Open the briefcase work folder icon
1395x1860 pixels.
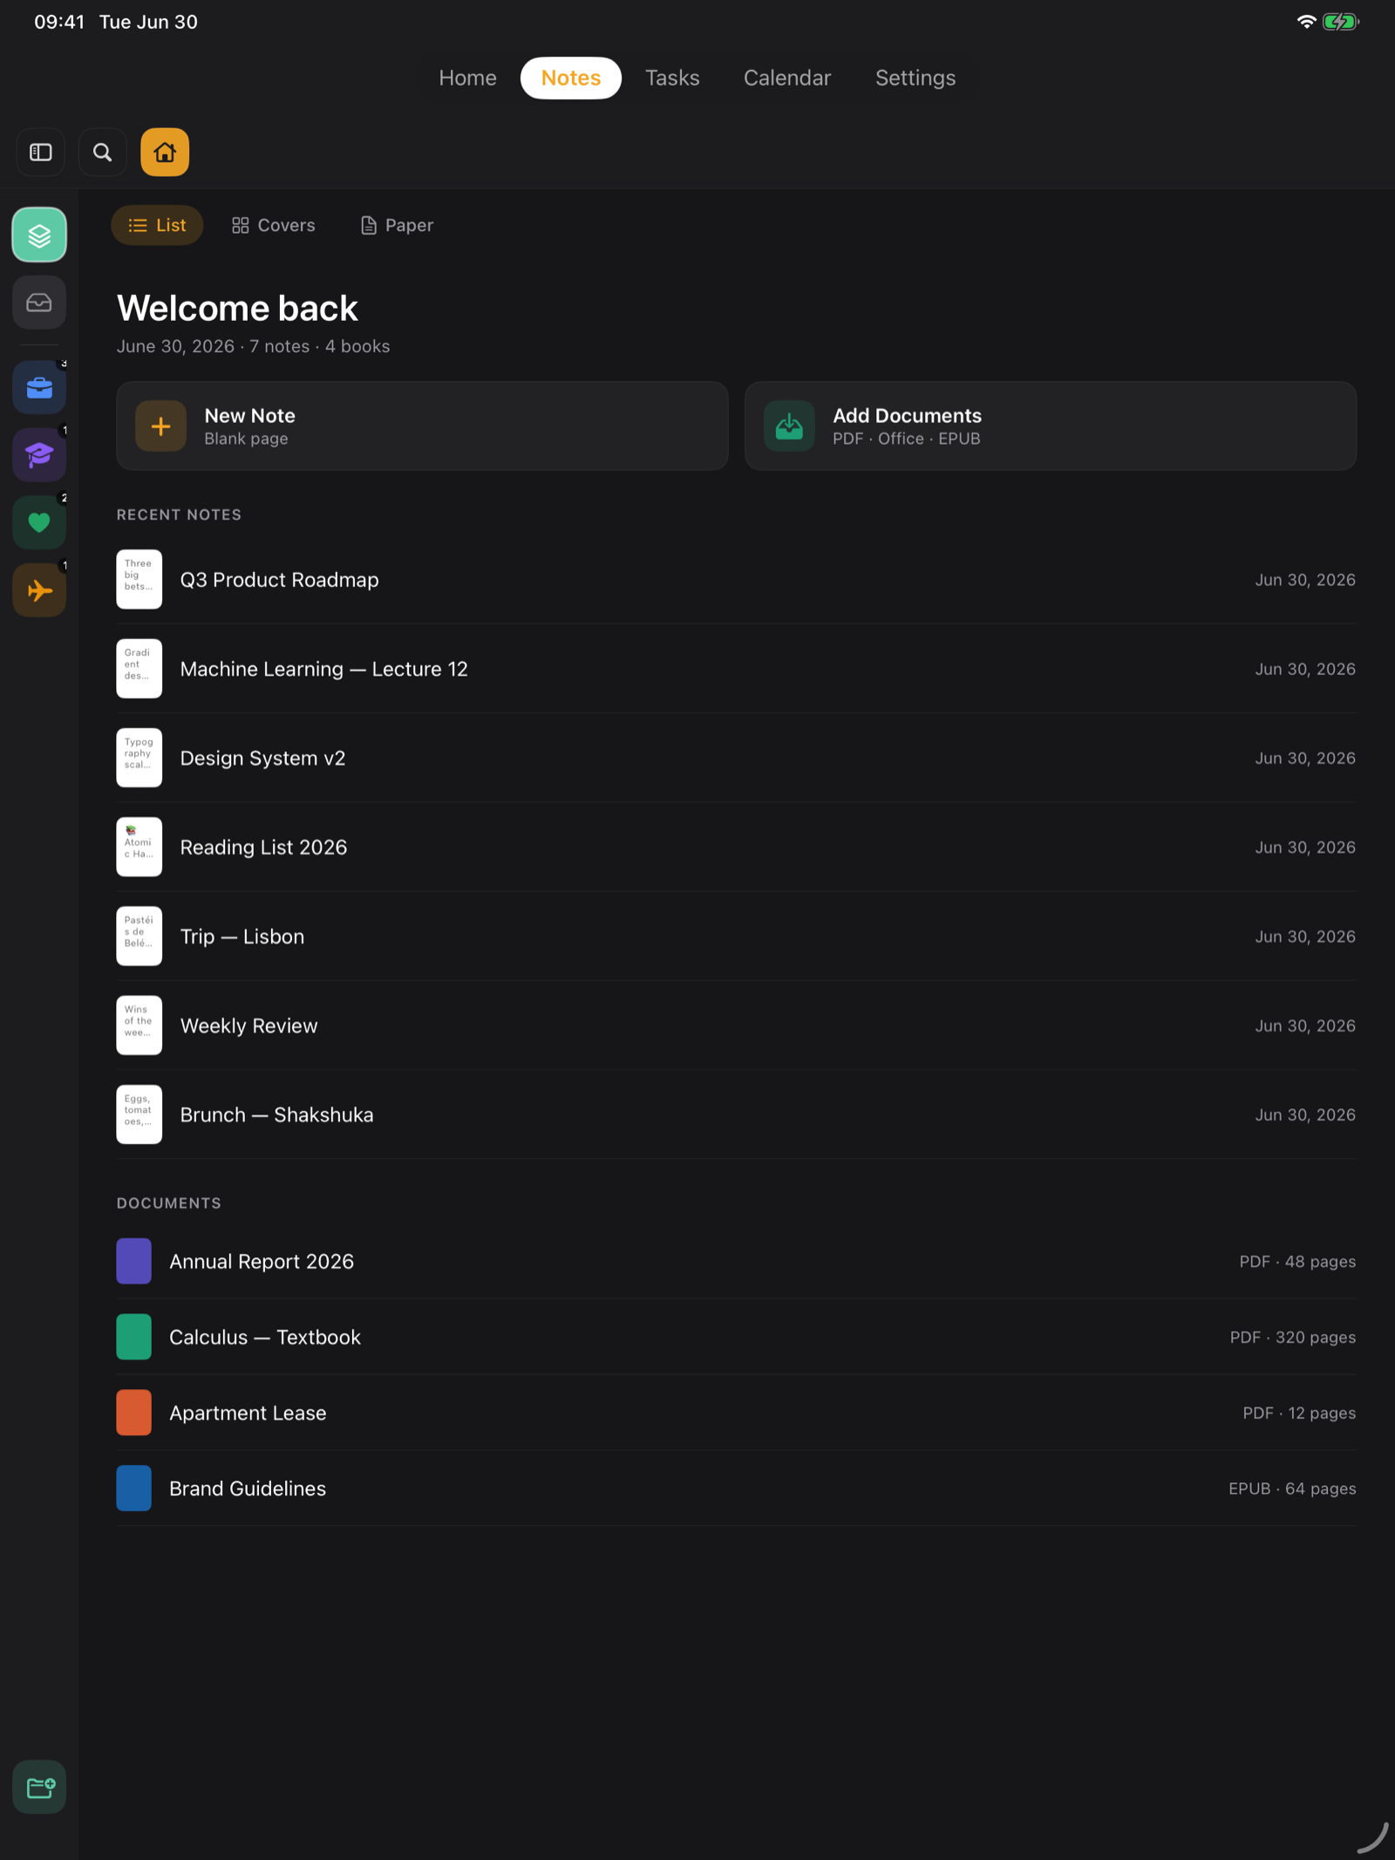click(39, 387)
